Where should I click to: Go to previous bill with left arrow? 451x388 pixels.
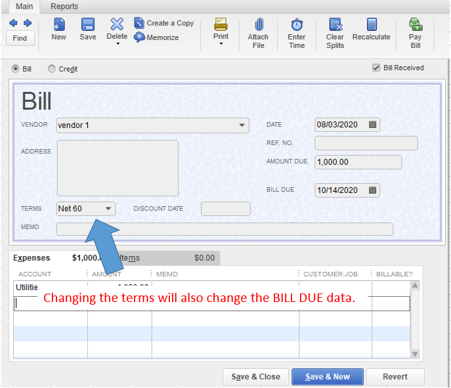[13, 23]
